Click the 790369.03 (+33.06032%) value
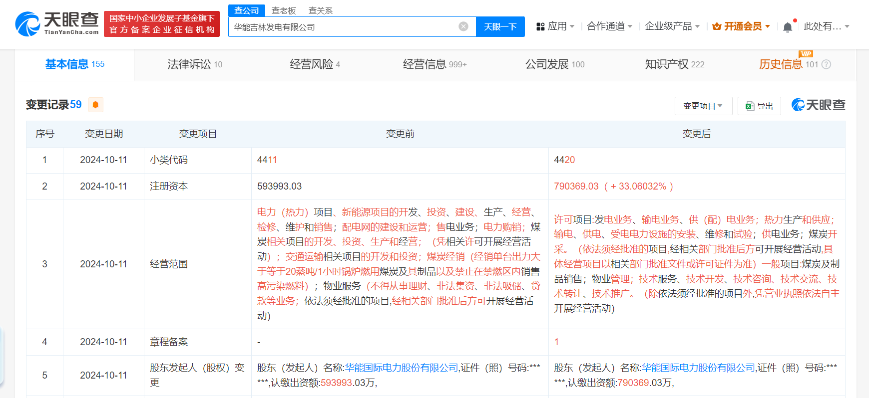The width and height of the screenshot is (869, 398). 614,186
